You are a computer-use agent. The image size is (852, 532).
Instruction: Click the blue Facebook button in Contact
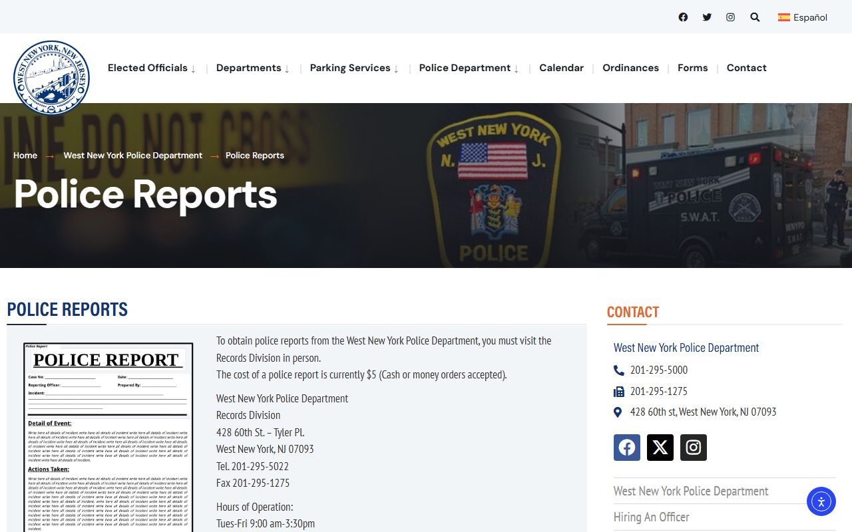627,448
